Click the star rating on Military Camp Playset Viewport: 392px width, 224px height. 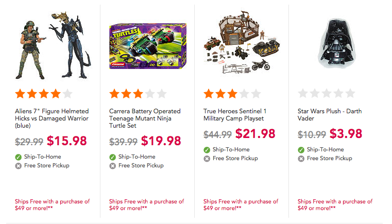[232, 94]
